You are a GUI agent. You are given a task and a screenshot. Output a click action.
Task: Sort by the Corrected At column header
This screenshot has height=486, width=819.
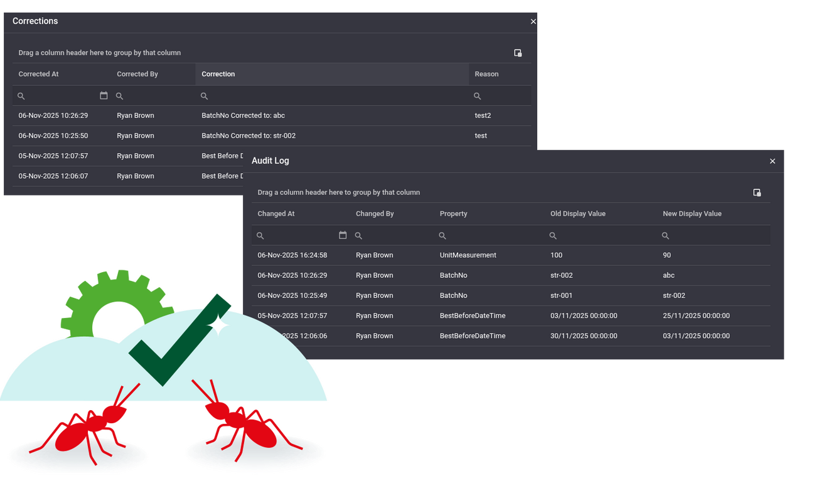(38, 74)
